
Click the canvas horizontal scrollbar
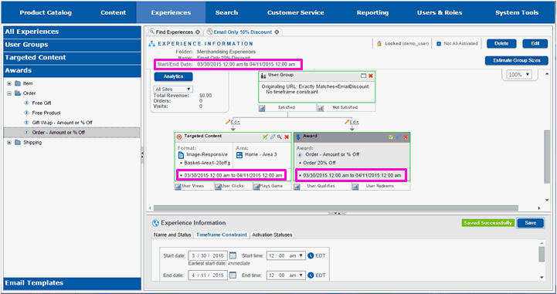pyautogui.click(x=336, y=208)
